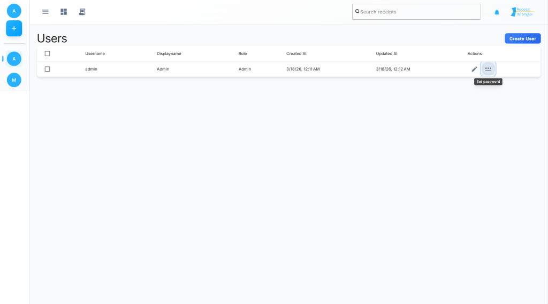
Task: Open the receipts list icon
Action: 82,12
